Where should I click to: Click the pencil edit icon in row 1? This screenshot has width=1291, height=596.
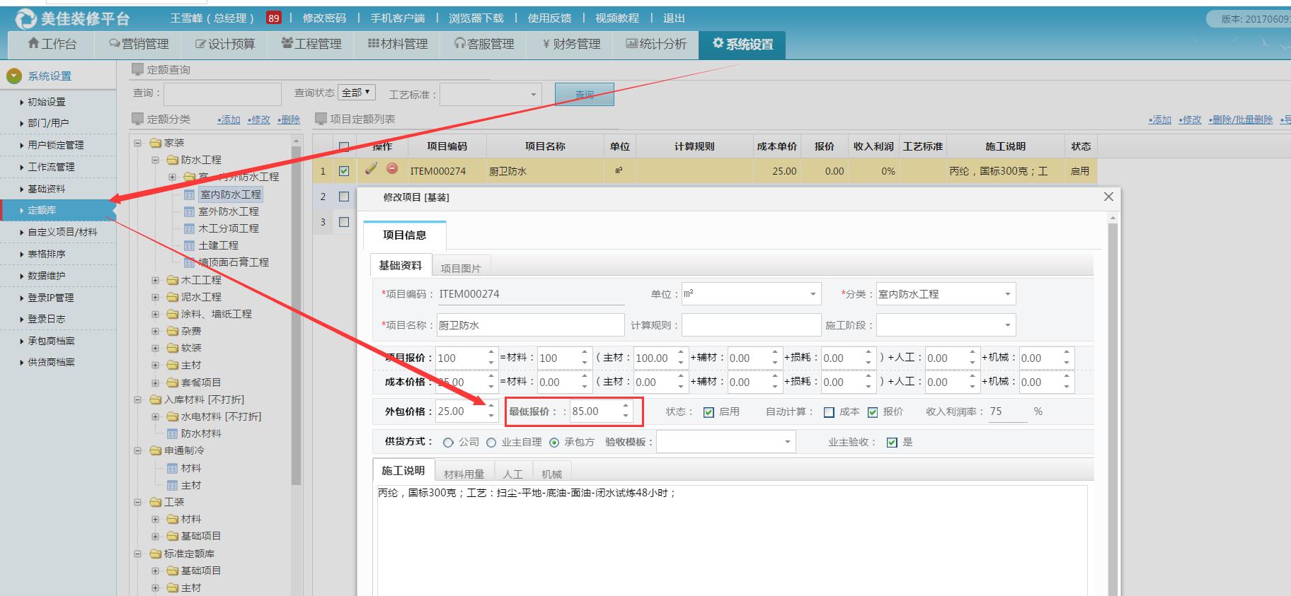coord(371,169)
